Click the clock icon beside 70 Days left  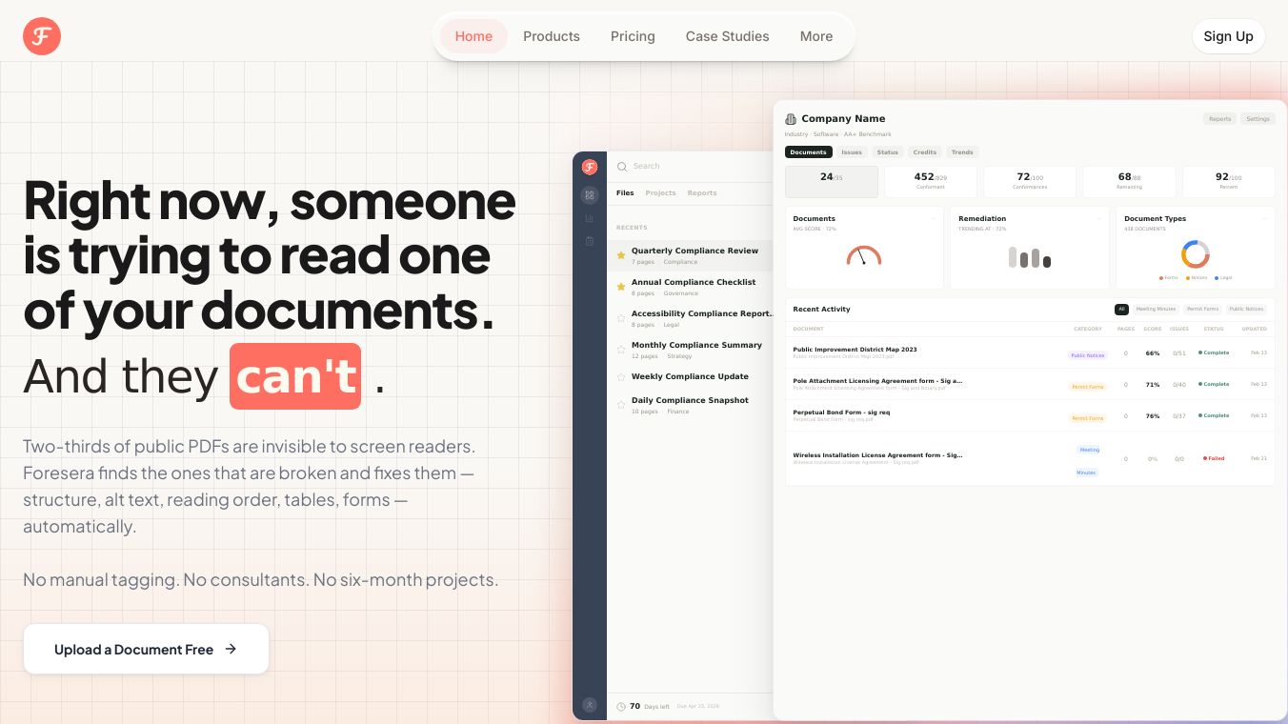coord(621,707)
